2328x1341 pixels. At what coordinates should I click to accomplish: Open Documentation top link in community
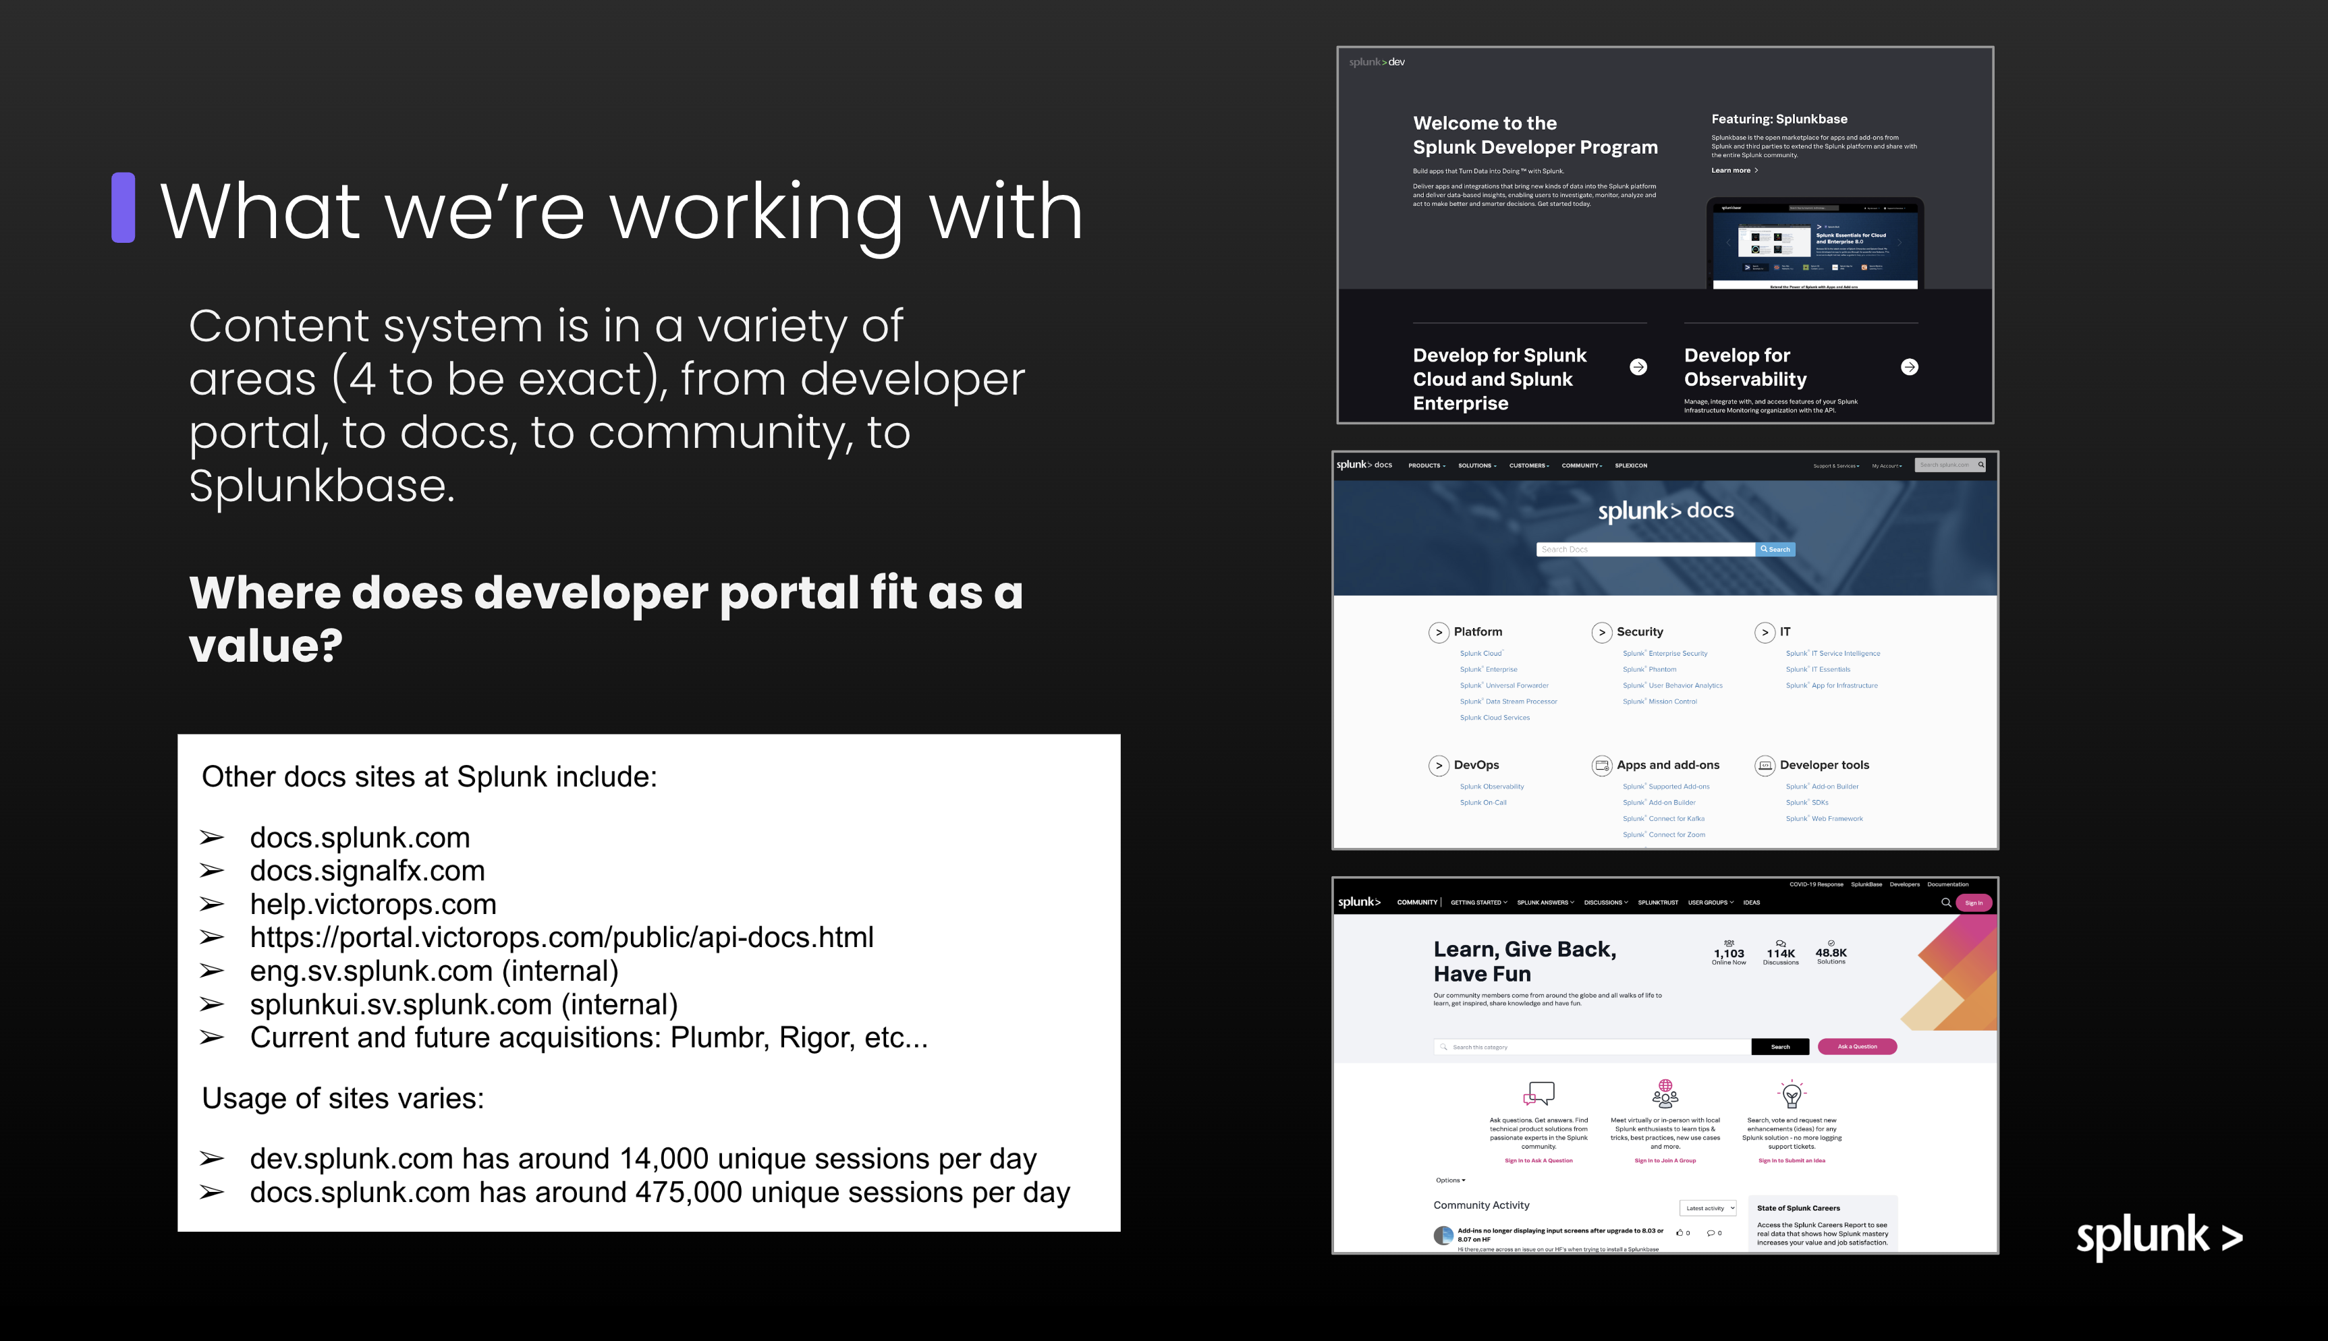[x=1947, y=884]
